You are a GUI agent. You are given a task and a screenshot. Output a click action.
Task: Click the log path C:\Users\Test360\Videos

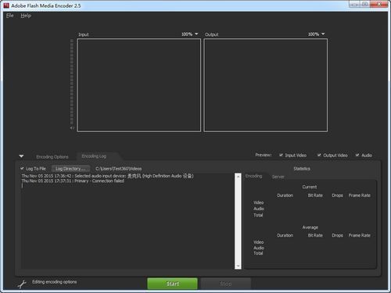(x=119, y=169)
